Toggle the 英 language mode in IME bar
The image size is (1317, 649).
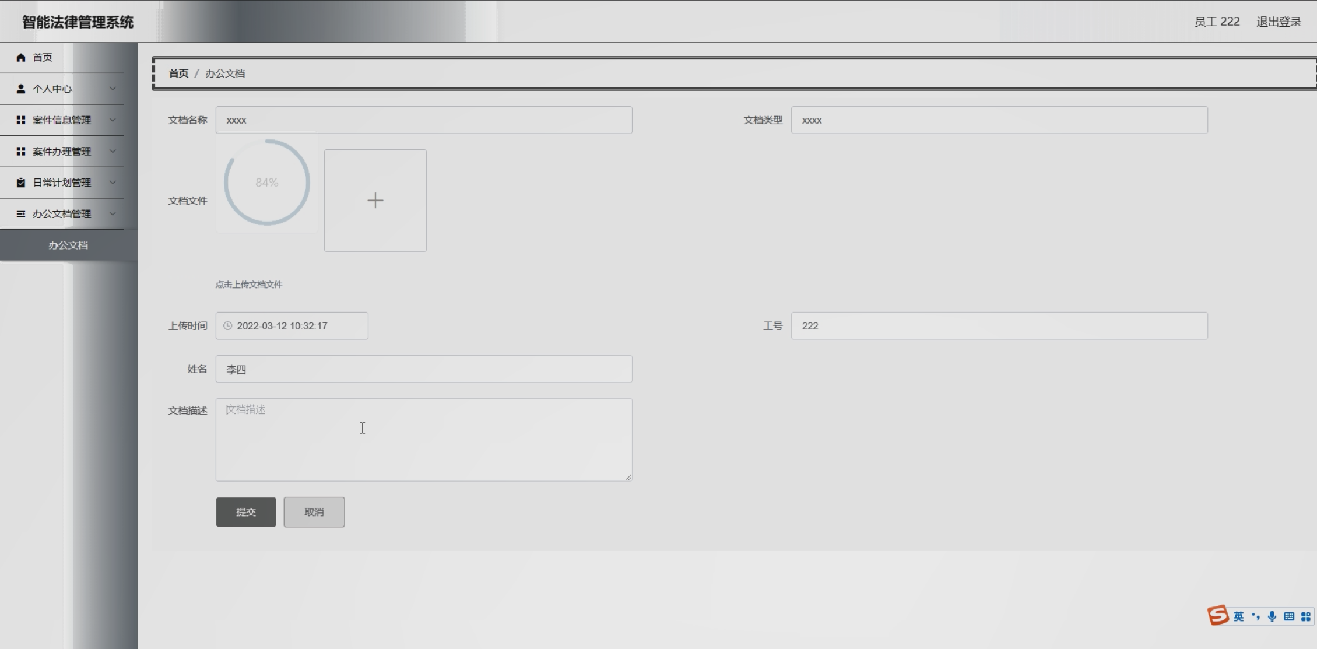coord(1238,616)
